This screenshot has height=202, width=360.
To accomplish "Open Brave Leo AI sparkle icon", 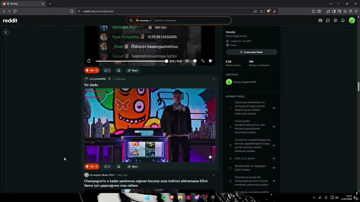I will coord(345,11).
